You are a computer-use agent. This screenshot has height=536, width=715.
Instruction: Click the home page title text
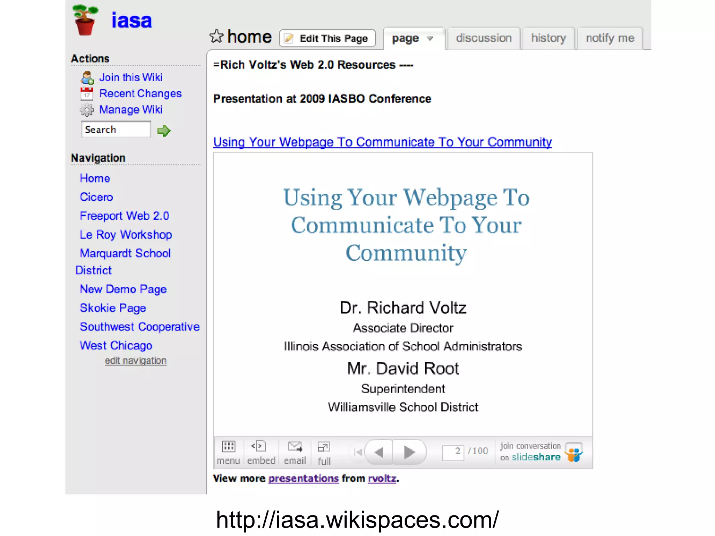pos(249,37)
